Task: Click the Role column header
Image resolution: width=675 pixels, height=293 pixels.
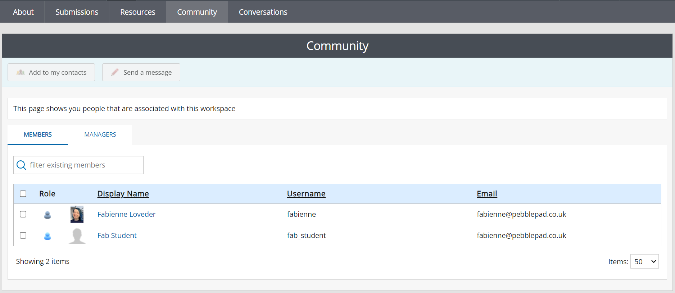Action: (x=47, y=194)
